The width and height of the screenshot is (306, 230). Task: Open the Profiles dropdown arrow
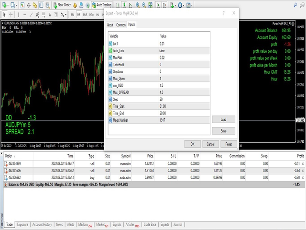point(16,5)
